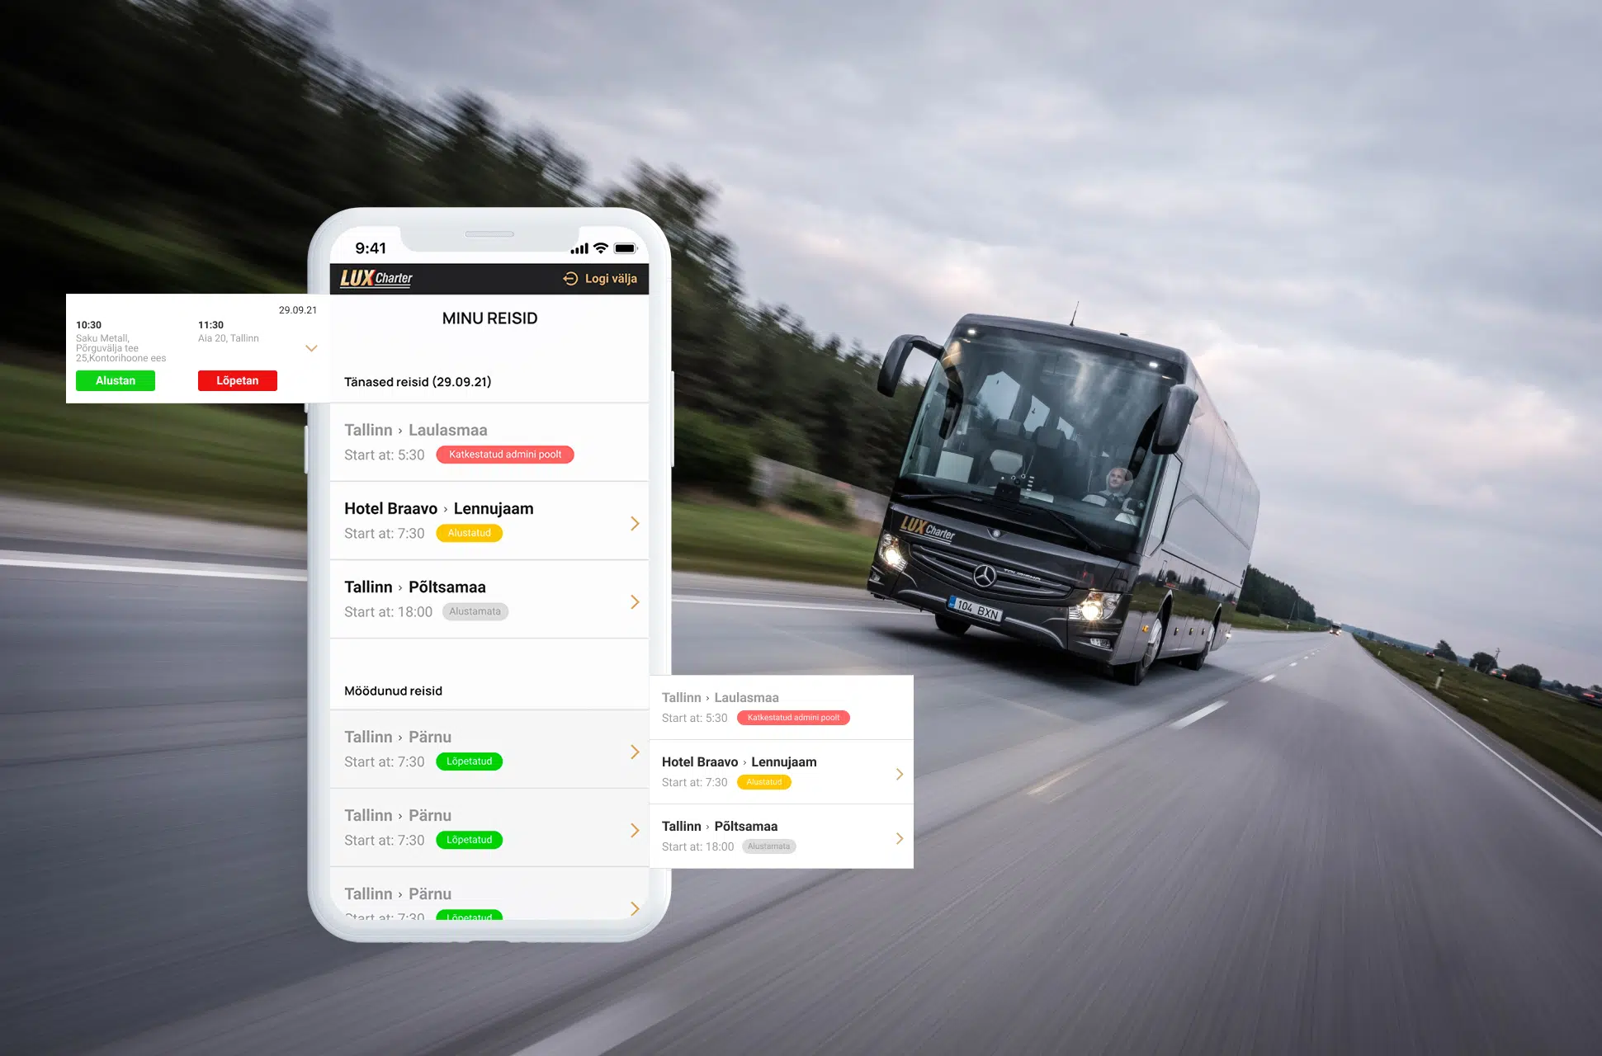Select the Tänased reisid section label

[x=410, y=380]
